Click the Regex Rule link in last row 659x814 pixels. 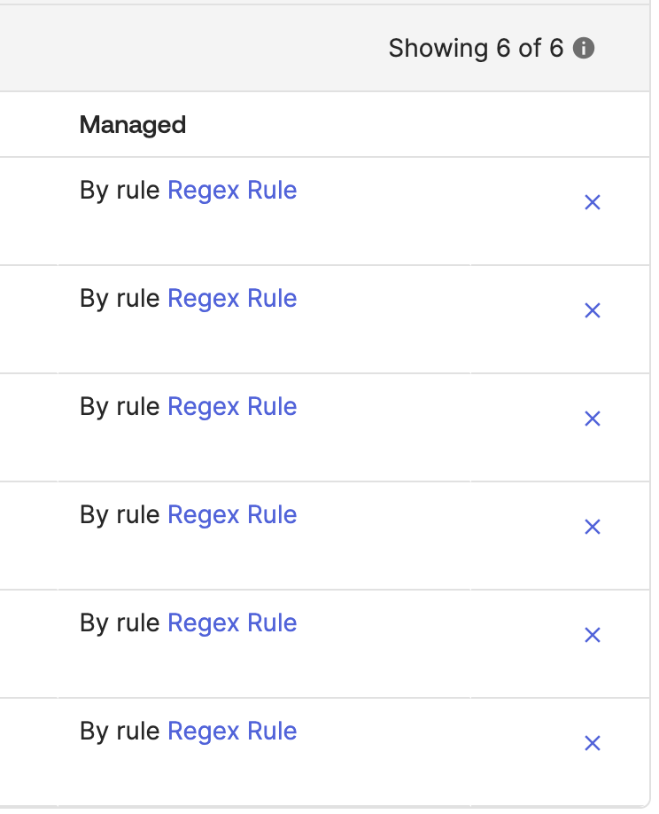tap(232, 732)
